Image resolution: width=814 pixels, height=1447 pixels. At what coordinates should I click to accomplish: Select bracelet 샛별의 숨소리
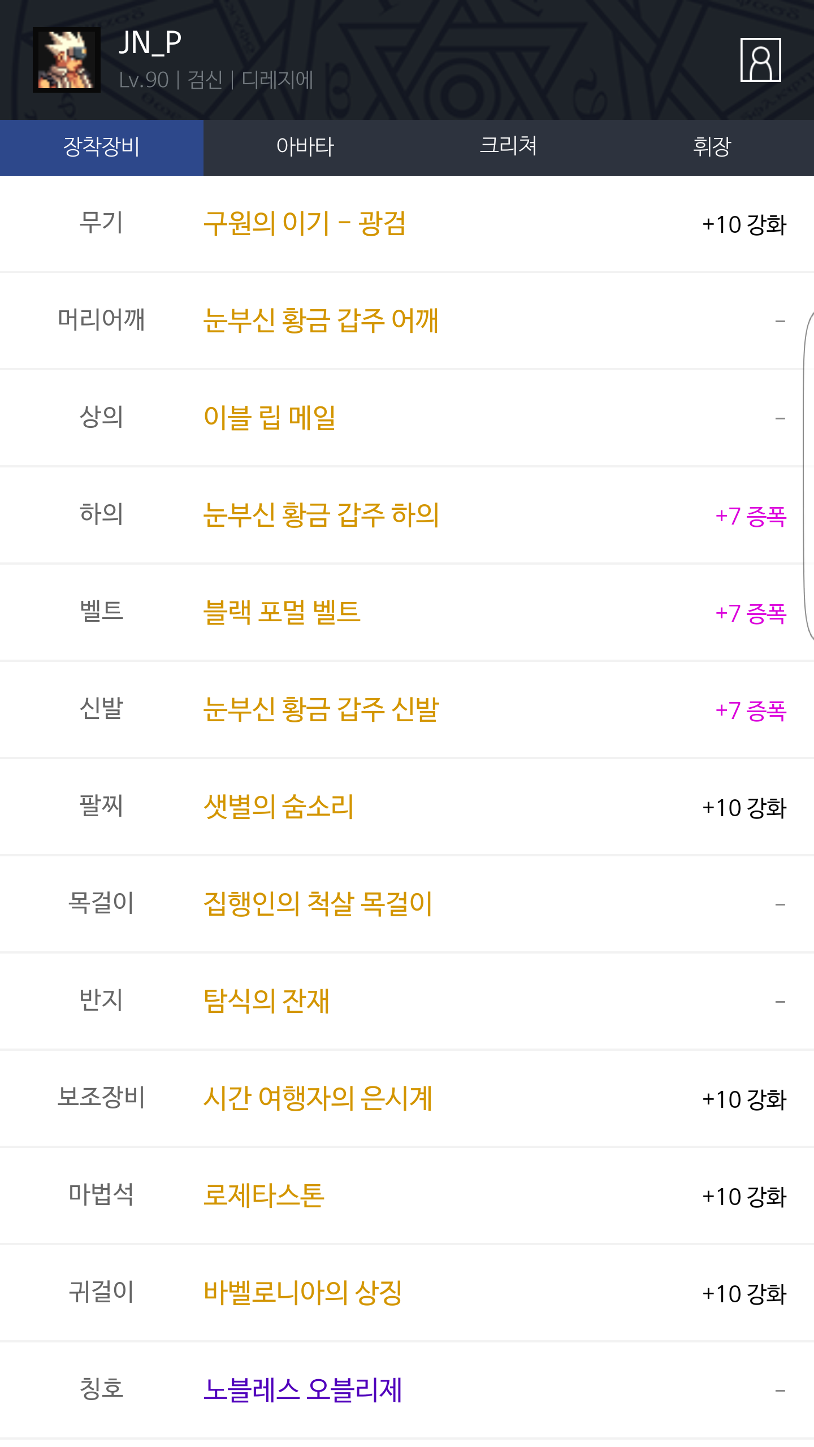279,807
